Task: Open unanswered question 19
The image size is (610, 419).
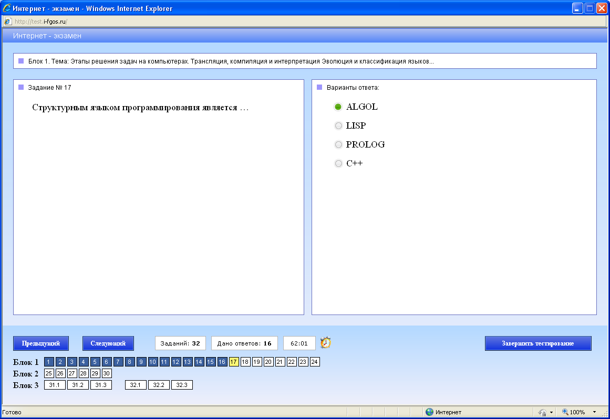Action: click(x=257, y=362)
